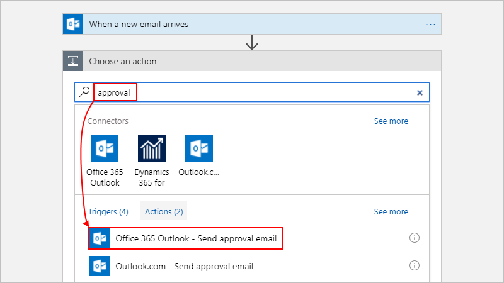Show info for Office 365 Outlook approval action
Screen dimensions: 504x283
coord(415,238)
